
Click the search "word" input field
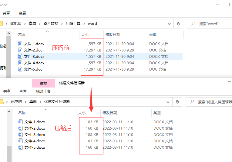click(x=209, y=24)
